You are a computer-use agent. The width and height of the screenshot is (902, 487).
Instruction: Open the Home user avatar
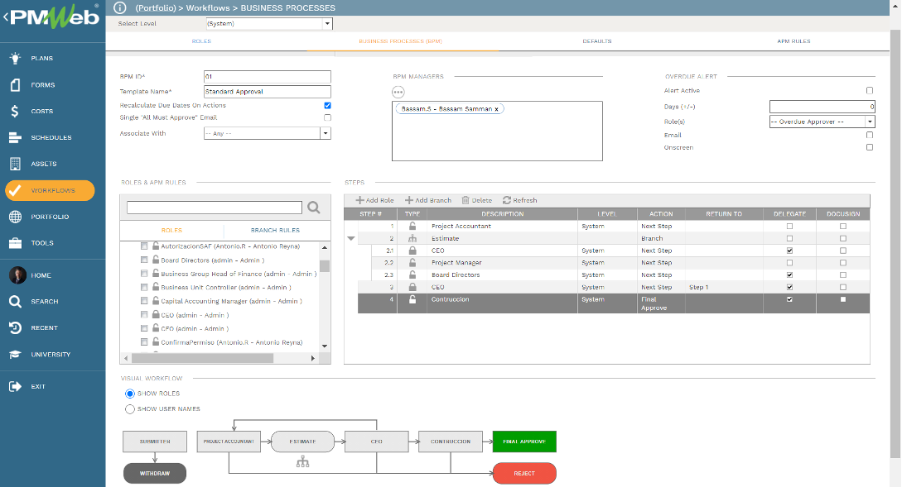18,275
